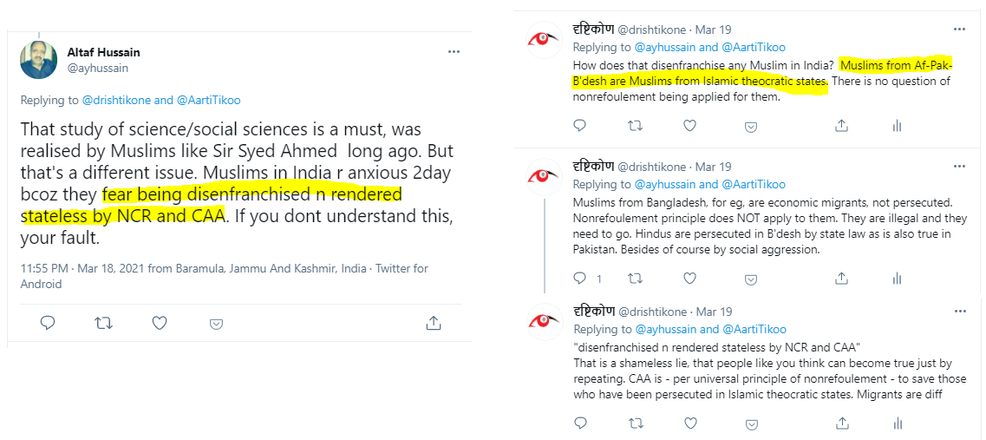This screenshot has height=440, width=986.
Task: Click the pocket save icon on Altaf's tweet
Action: (x=216, y=324)
